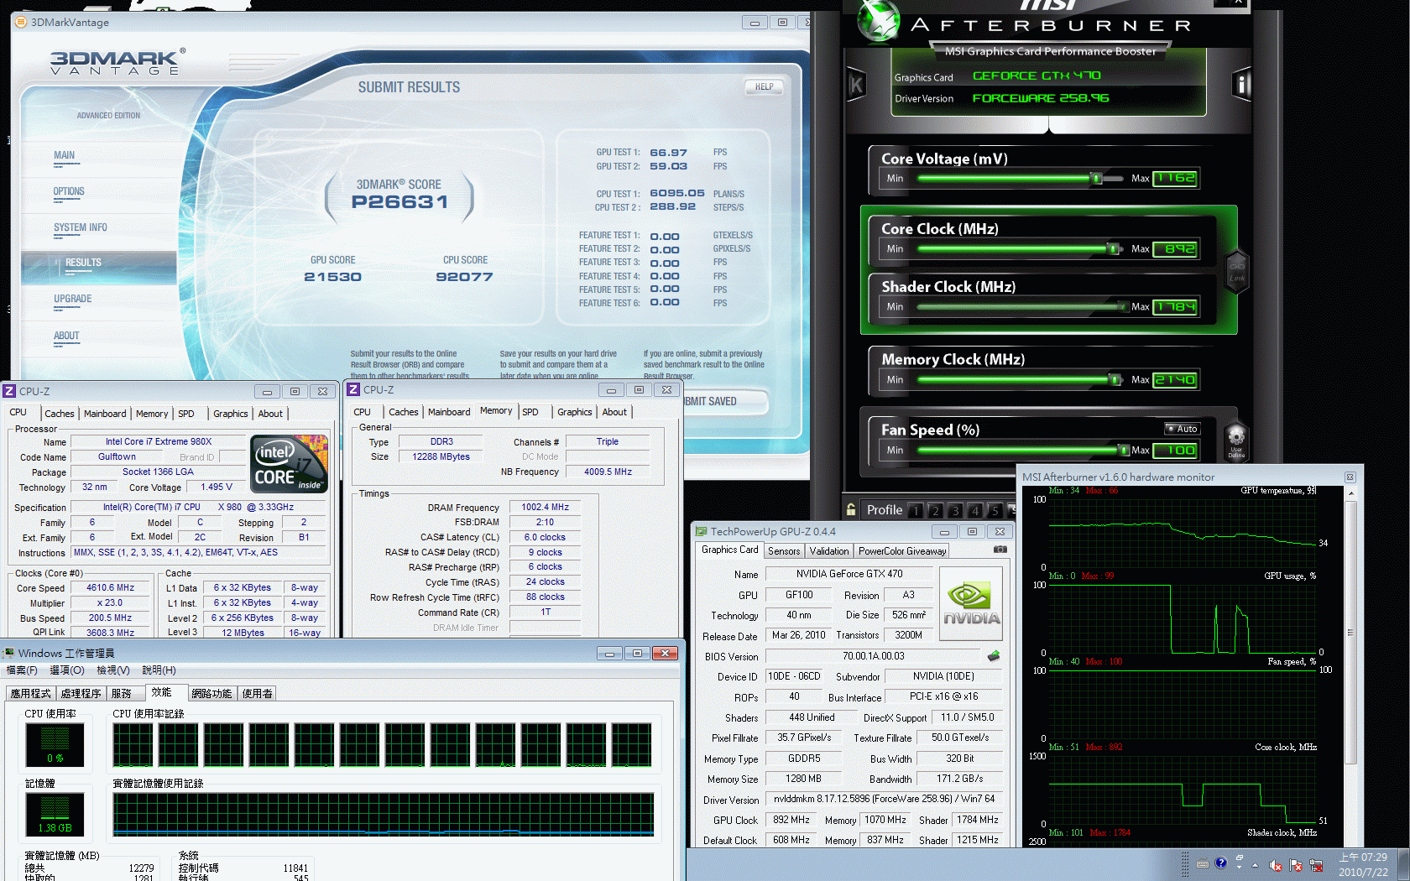
Task: Click the SUBMIT SAVED button in 3DMark
Action: click(723, 402)
